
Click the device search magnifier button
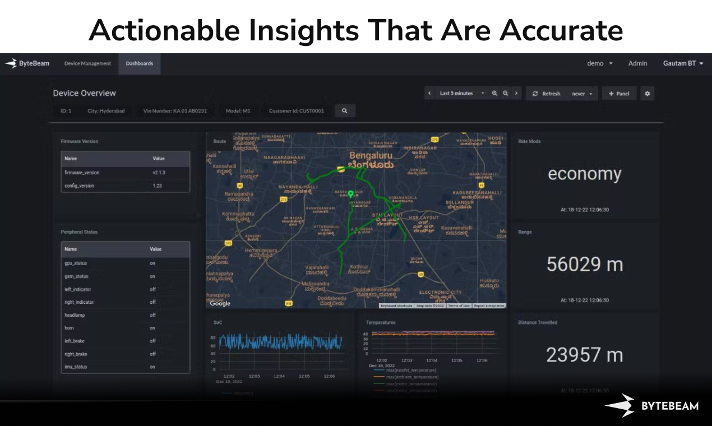coord(345,111)
